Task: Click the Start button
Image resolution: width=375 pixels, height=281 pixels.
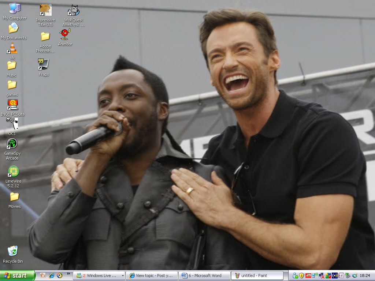Action: [x=18, y=276]
